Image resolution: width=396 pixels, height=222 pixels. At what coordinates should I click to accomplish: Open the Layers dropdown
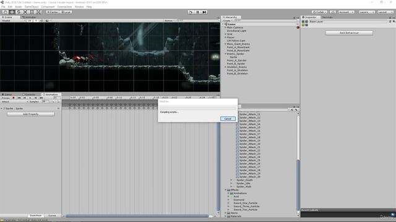(367, 12)
